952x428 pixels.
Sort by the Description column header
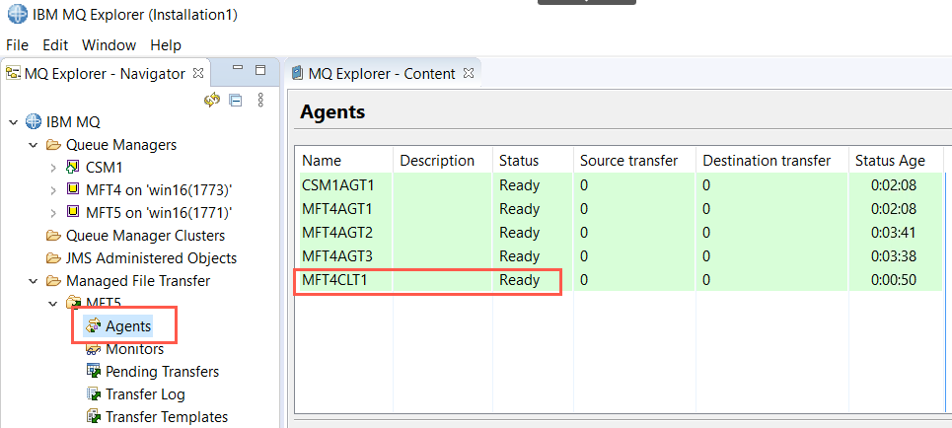[x=443, y=161]
